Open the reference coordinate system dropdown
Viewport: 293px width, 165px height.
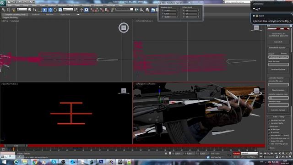68,9
